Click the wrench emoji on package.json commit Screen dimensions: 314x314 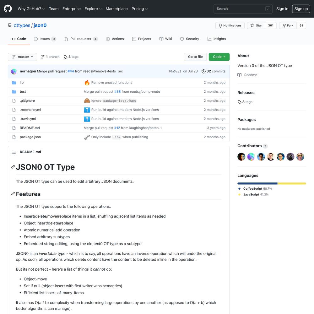coord(87,137)
